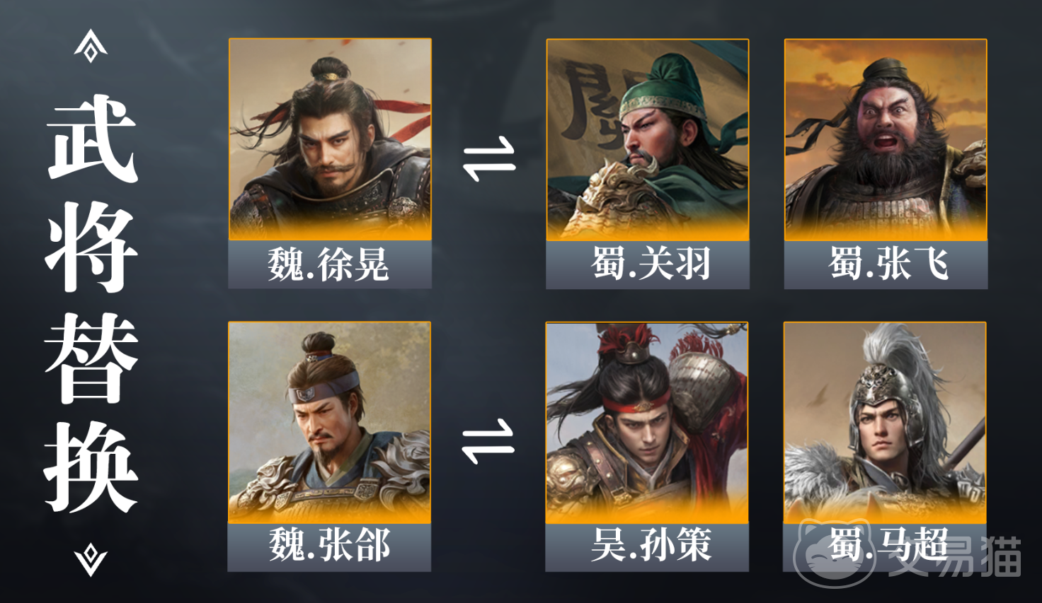
Task: Click the swap arrows beside 张郃
Action: point(488,441)
